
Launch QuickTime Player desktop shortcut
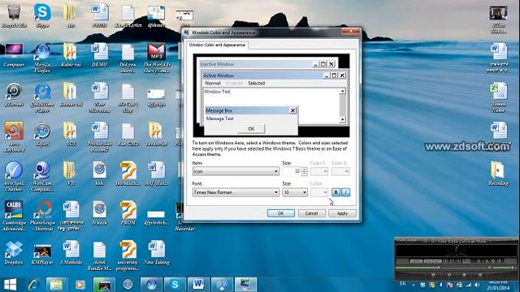point(42,97)
